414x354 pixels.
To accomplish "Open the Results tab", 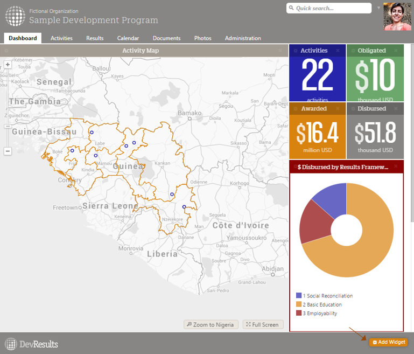I will click(95, 38).
